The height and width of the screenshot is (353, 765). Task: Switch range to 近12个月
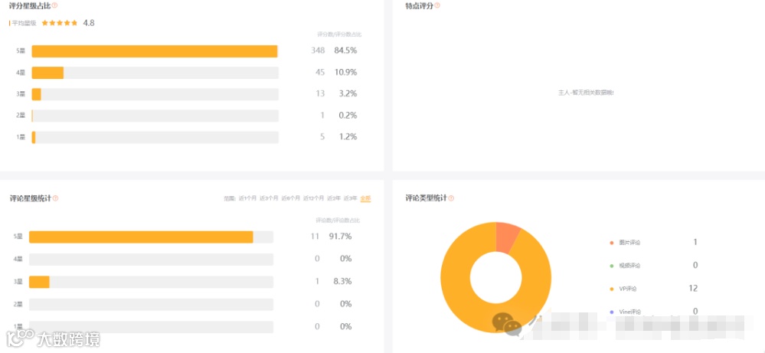(314, 198)
